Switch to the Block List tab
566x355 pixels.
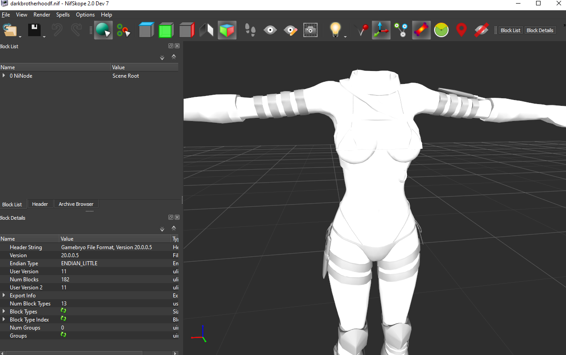pyautogui.click(x=12, y=205)
